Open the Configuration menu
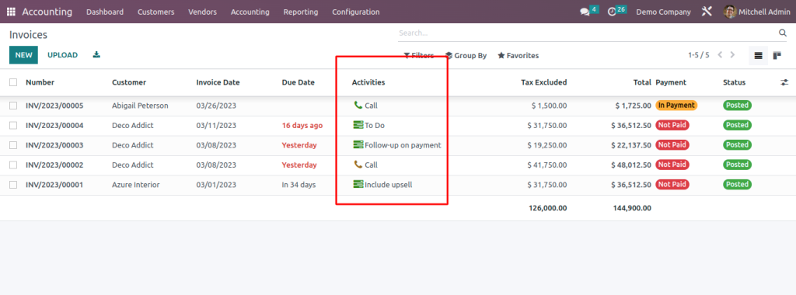Viewport: 796px width, 295px height. [355, 12]
